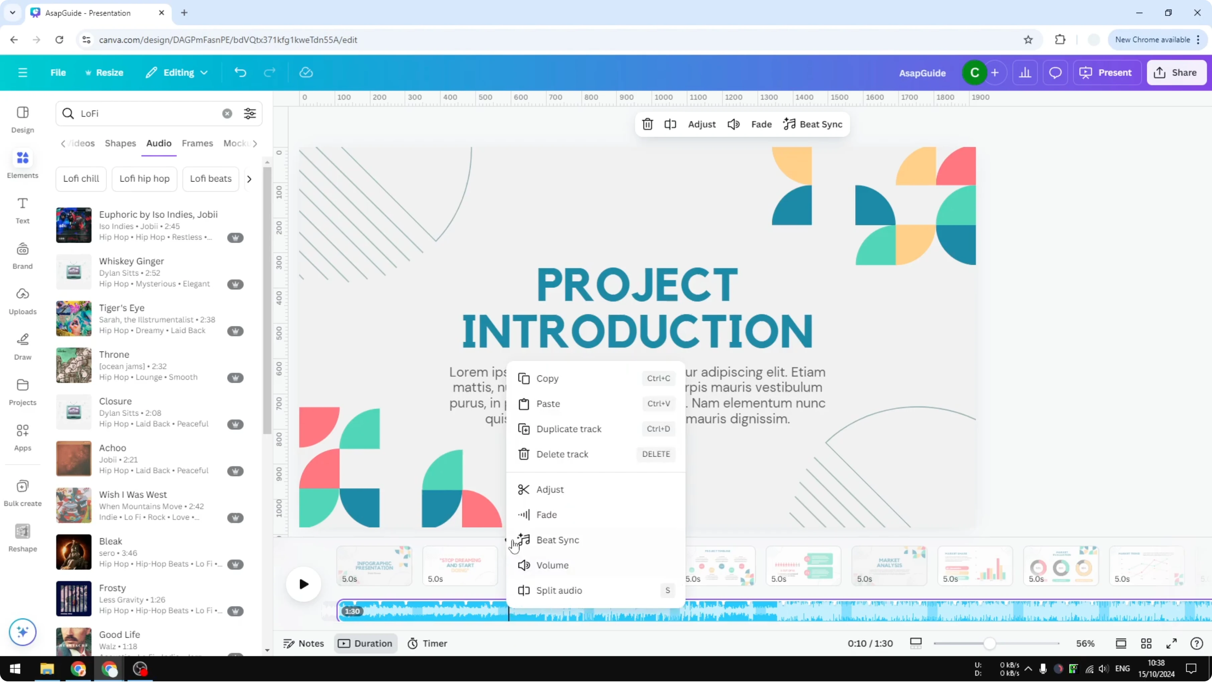This screenshot has width=1212, height=682.
Task: Click the Present button
Action: [1107, 73]
